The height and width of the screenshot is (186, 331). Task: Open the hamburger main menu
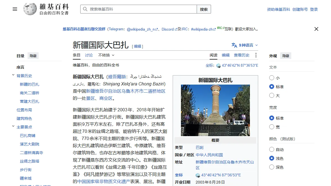pos(15,9)
